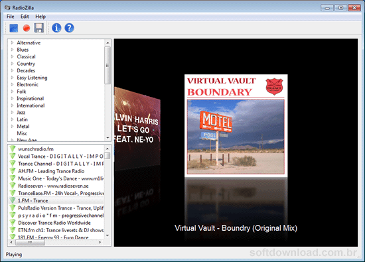Click station list scrollbar down arrow
Screen dimensions: 365x262
(x=108, y=235)
